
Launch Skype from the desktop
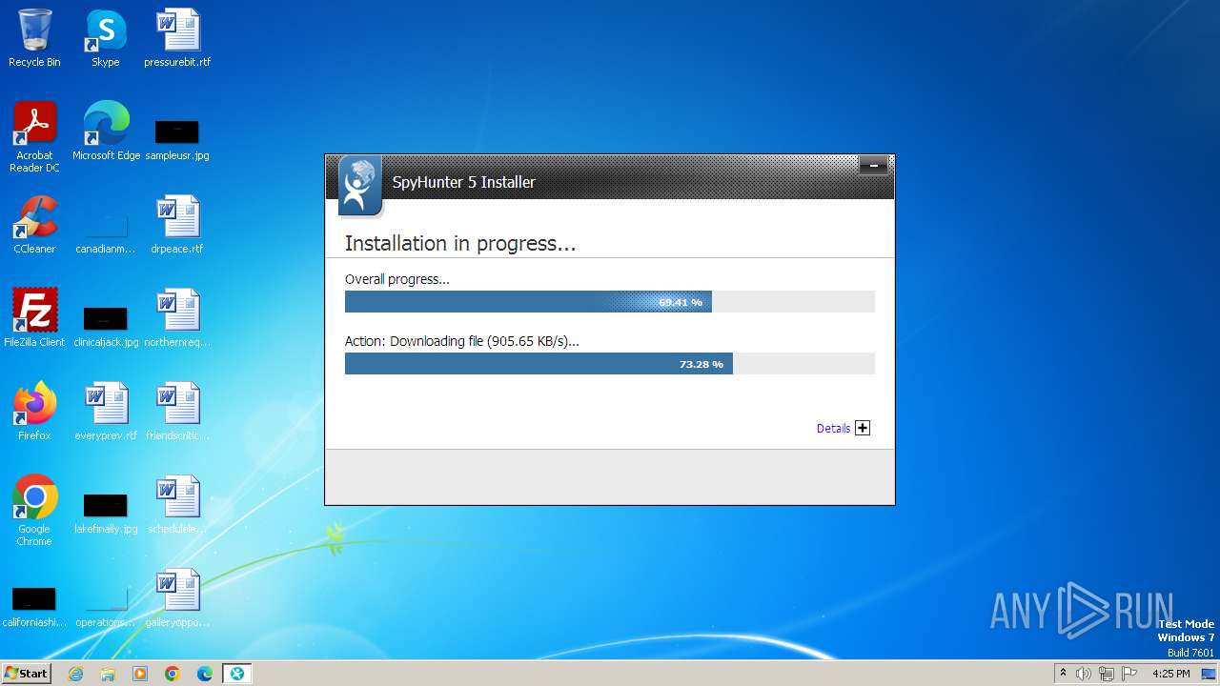point(106,38)
